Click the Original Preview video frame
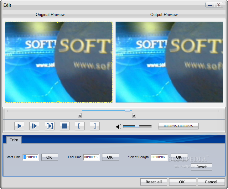 point(59,62)
